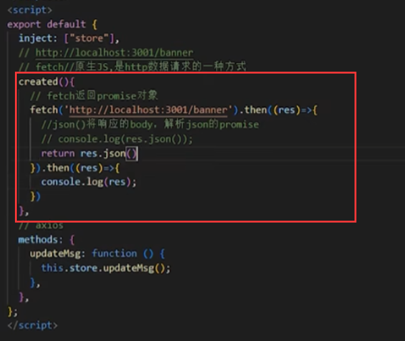Click the '}).then((res)=>{' line

coord(75,168)
